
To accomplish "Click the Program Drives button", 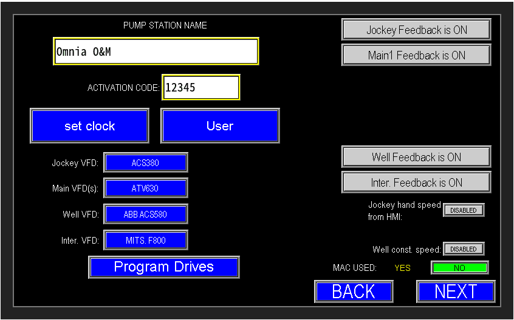I will tap(164, 267).
